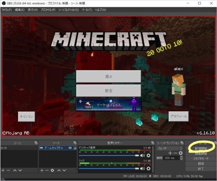Open ファイル(F) menu

click(x=7, y=10)
